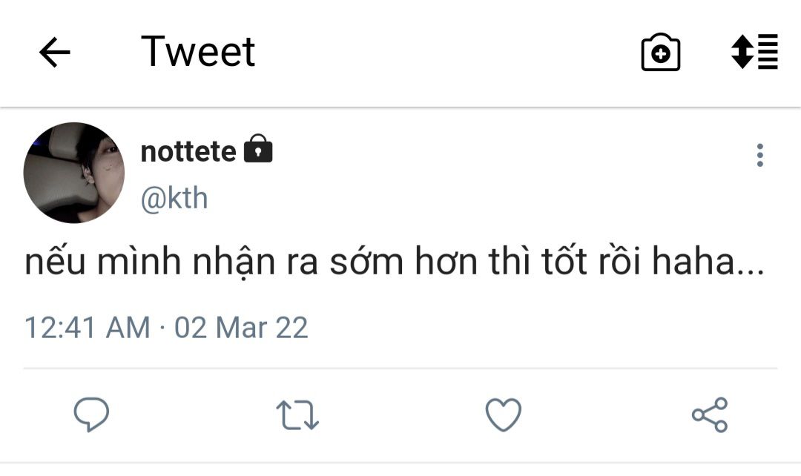
Task: Go back using the left arrow
Action: coord(54,53)
